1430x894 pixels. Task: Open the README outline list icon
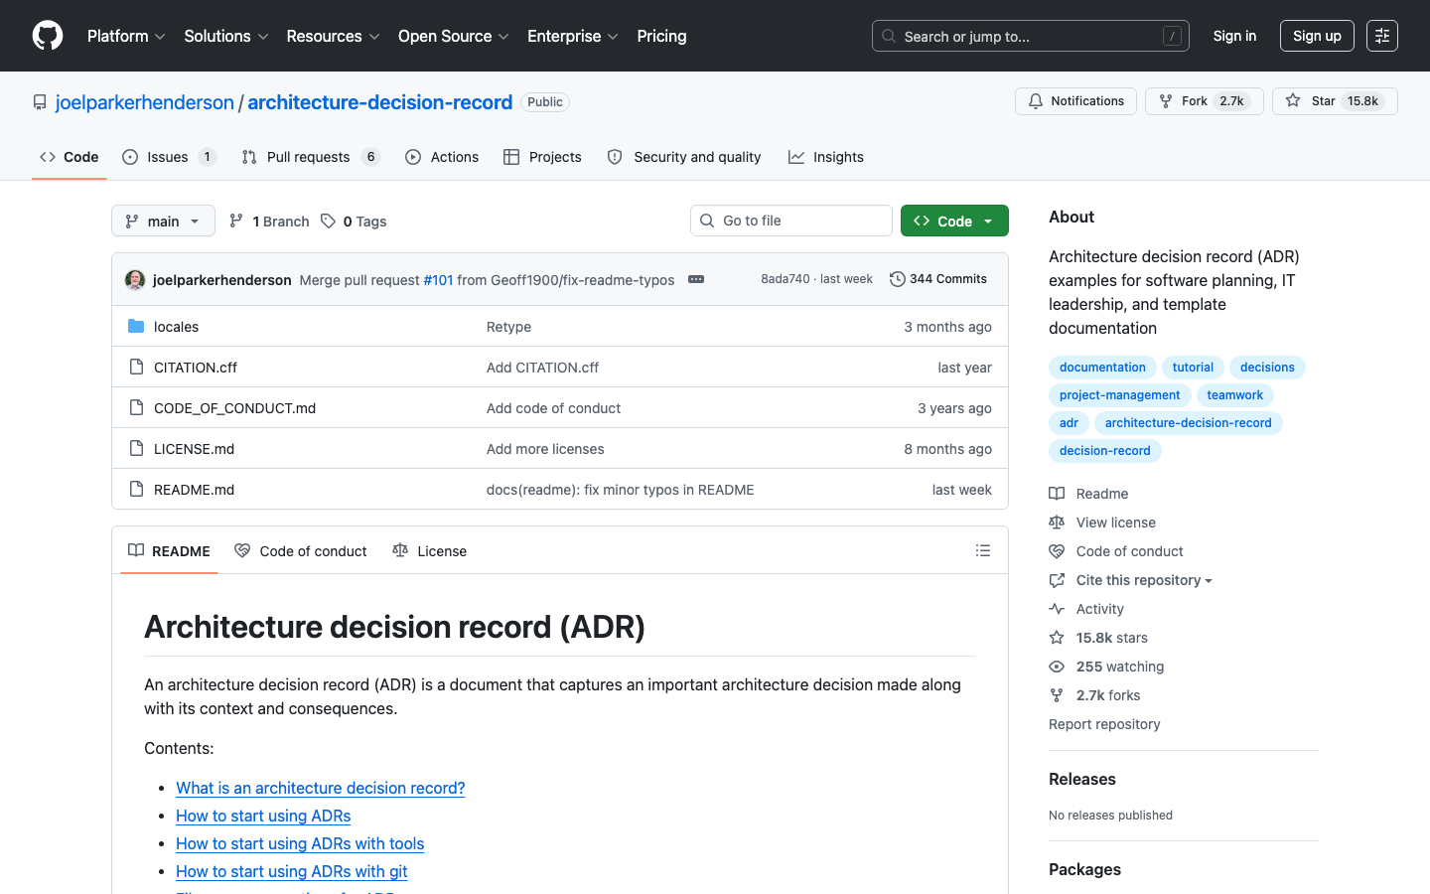pyautogui.click(x=983, y=550)
